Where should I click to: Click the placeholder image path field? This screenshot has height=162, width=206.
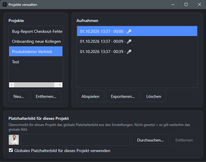coord(76,140)
